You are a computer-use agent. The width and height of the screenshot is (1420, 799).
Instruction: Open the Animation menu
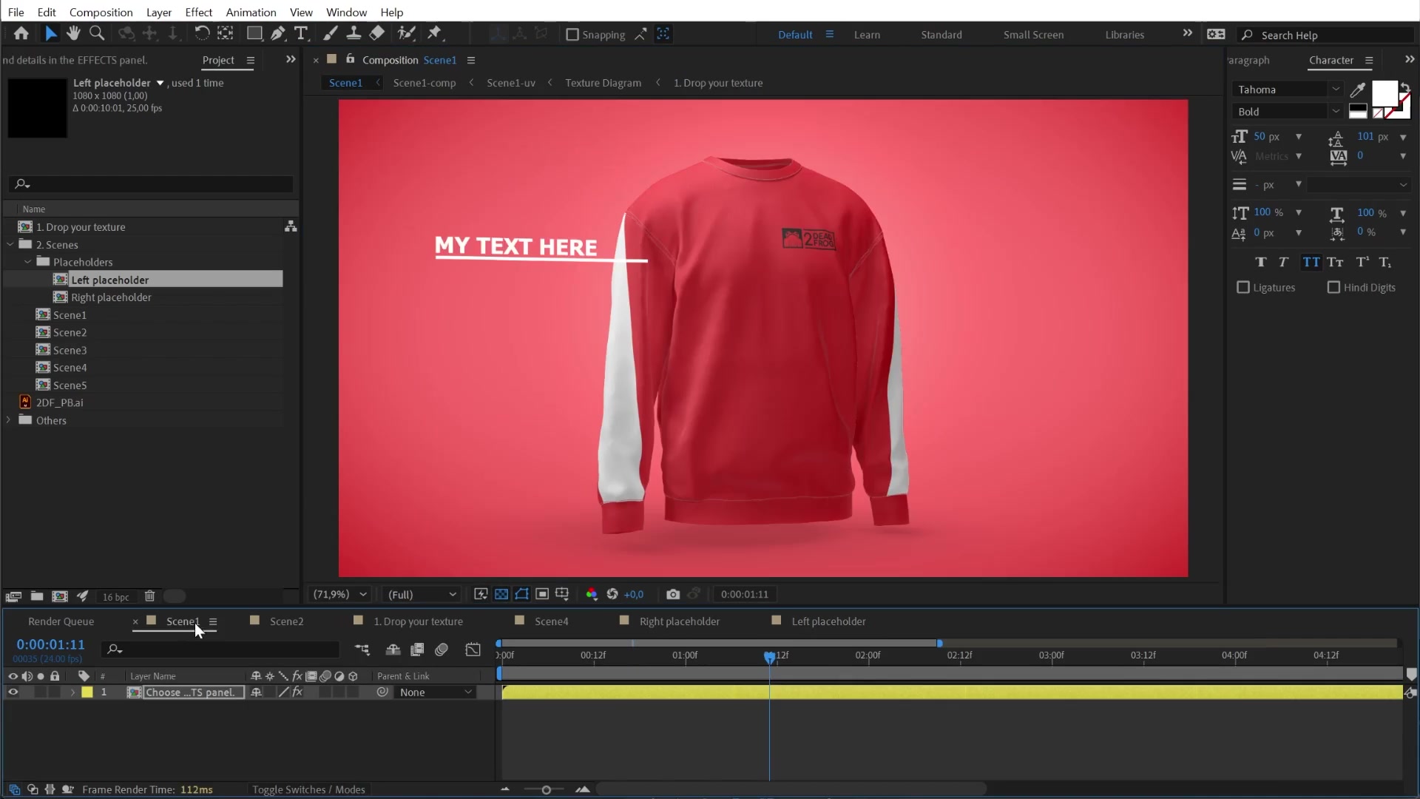coord(251,13)
